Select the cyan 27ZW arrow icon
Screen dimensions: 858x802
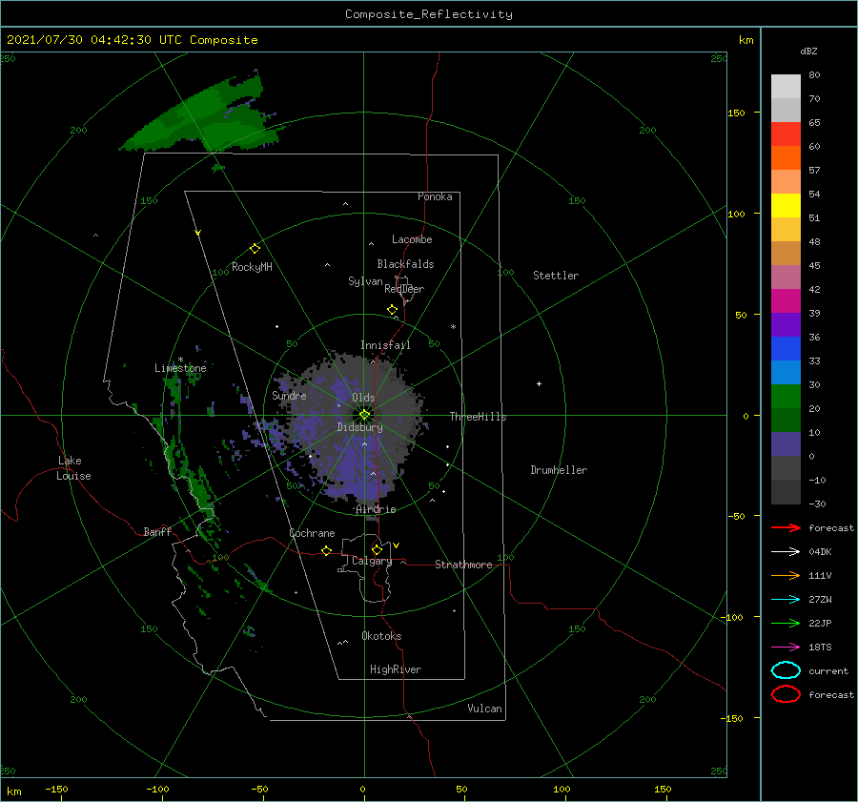pyautogui.click(x=786, y=600)
